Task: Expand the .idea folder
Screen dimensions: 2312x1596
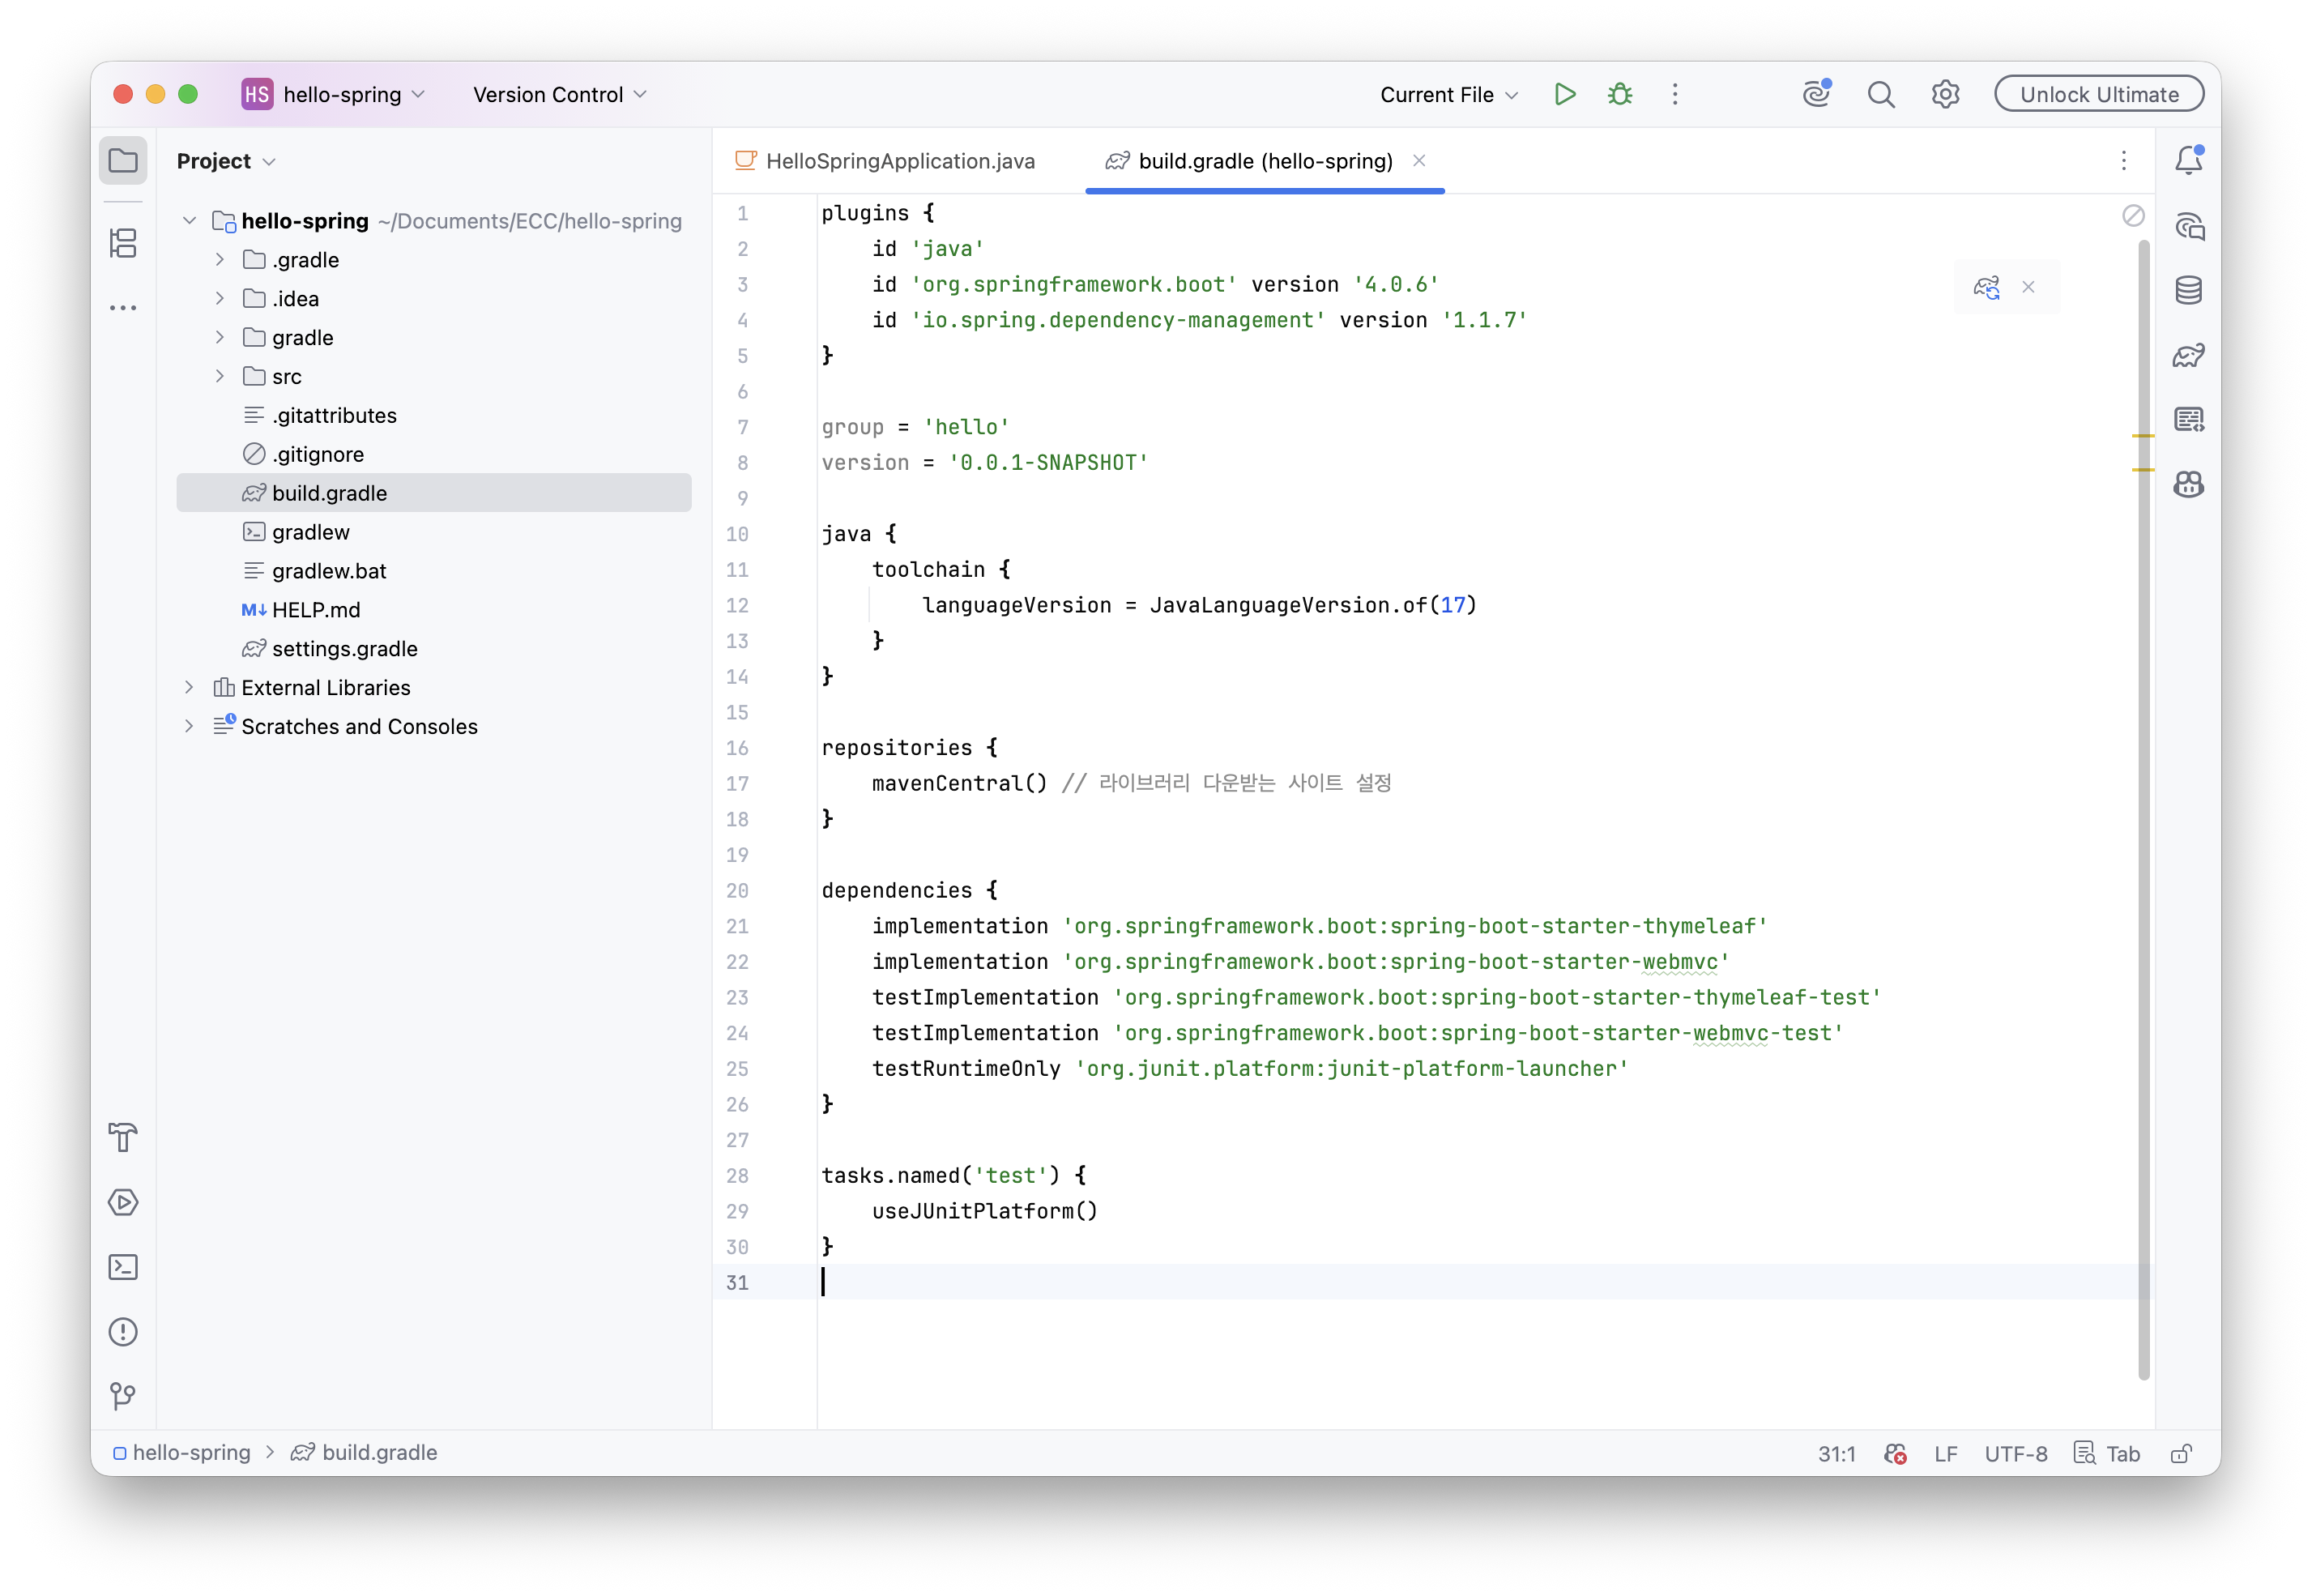Action: [x=220, y=299]
